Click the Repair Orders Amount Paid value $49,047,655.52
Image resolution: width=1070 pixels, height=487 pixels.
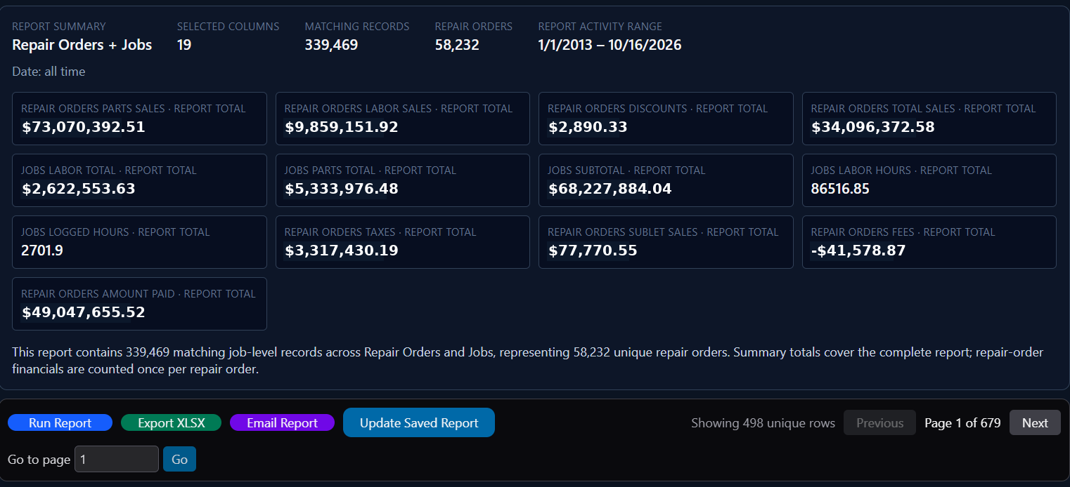pos(84,312)
